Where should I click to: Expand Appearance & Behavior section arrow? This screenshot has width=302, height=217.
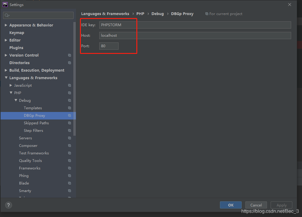pyautogui.click(x=6, y=25)
